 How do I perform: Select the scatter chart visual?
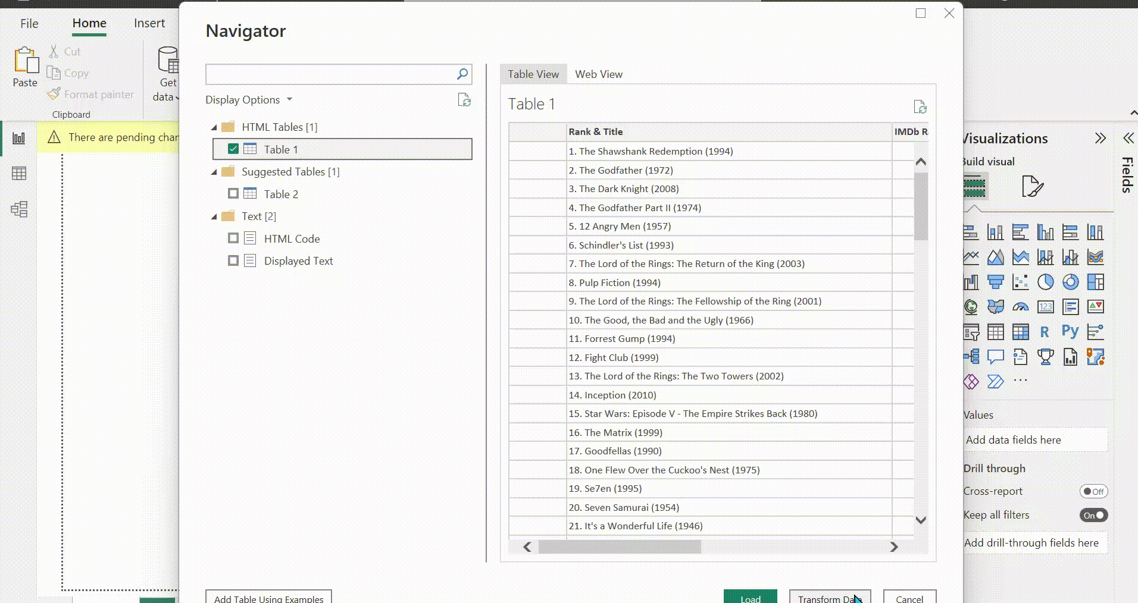(x=1020, y=282)
